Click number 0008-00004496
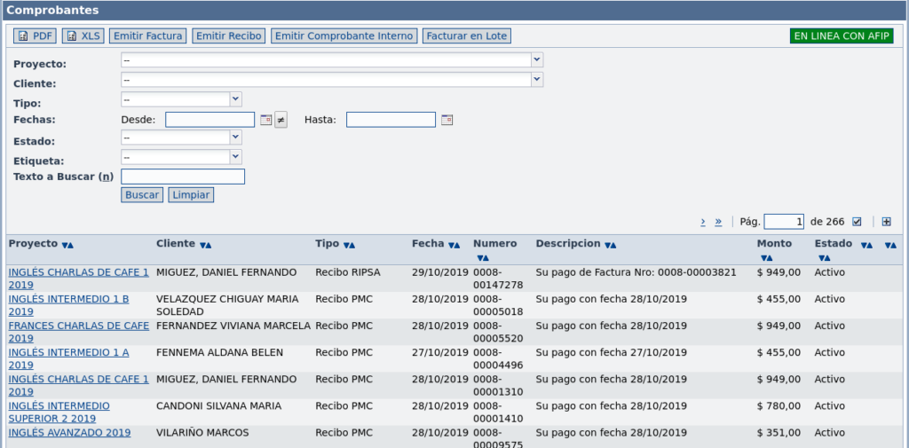This screenshot has height=448, width=909. (498, 358)
